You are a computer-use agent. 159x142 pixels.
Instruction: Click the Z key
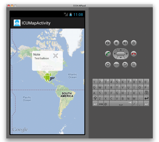(x=101, y=98)
